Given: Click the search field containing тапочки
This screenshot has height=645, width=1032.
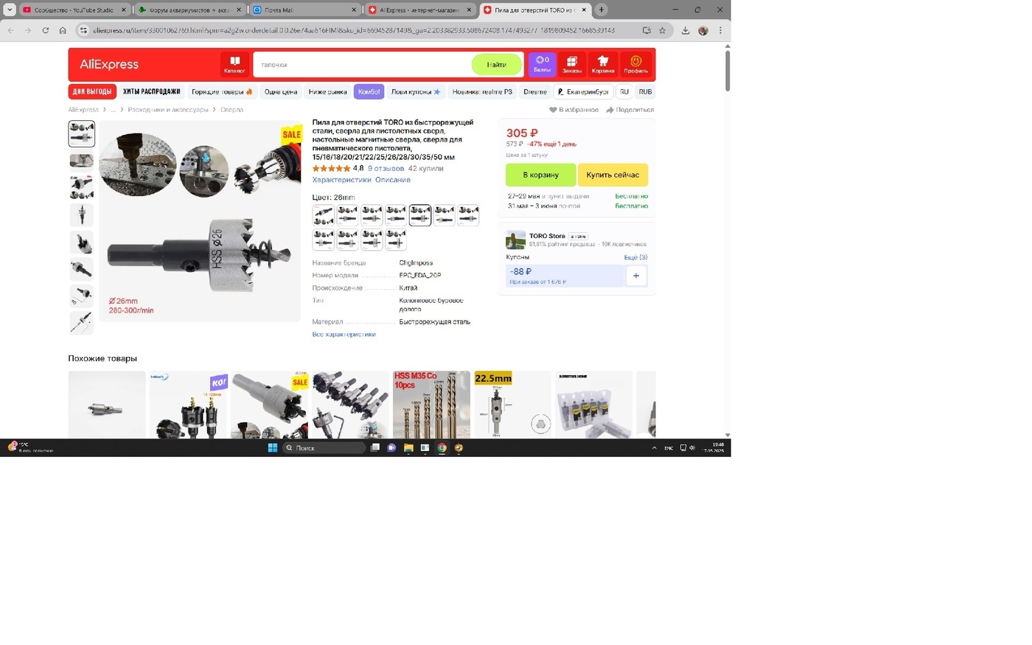Looking at the screenshot, I should [x=362, y=65].
